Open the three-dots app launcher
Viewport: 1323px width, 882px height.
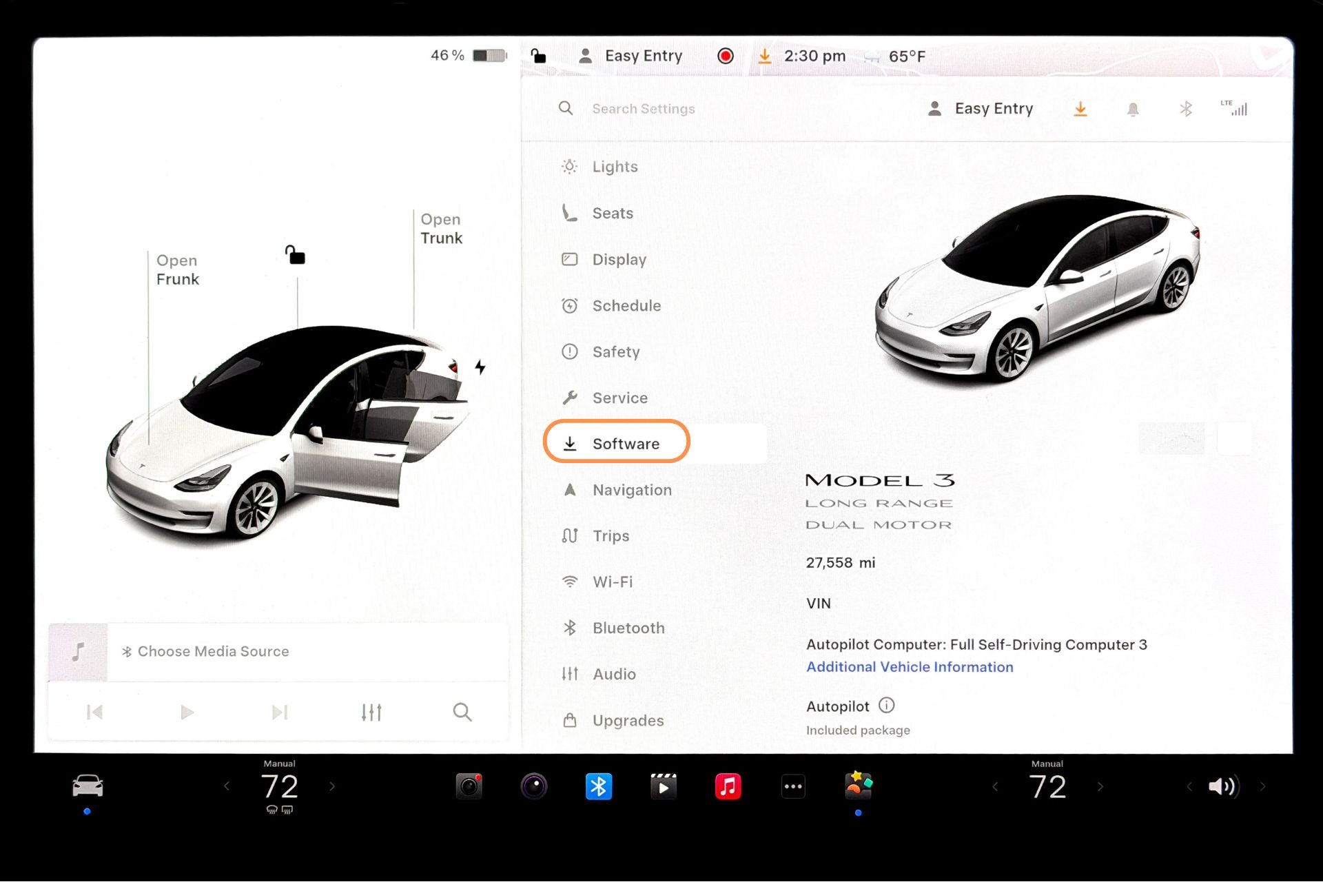click(x=793, y=786)
